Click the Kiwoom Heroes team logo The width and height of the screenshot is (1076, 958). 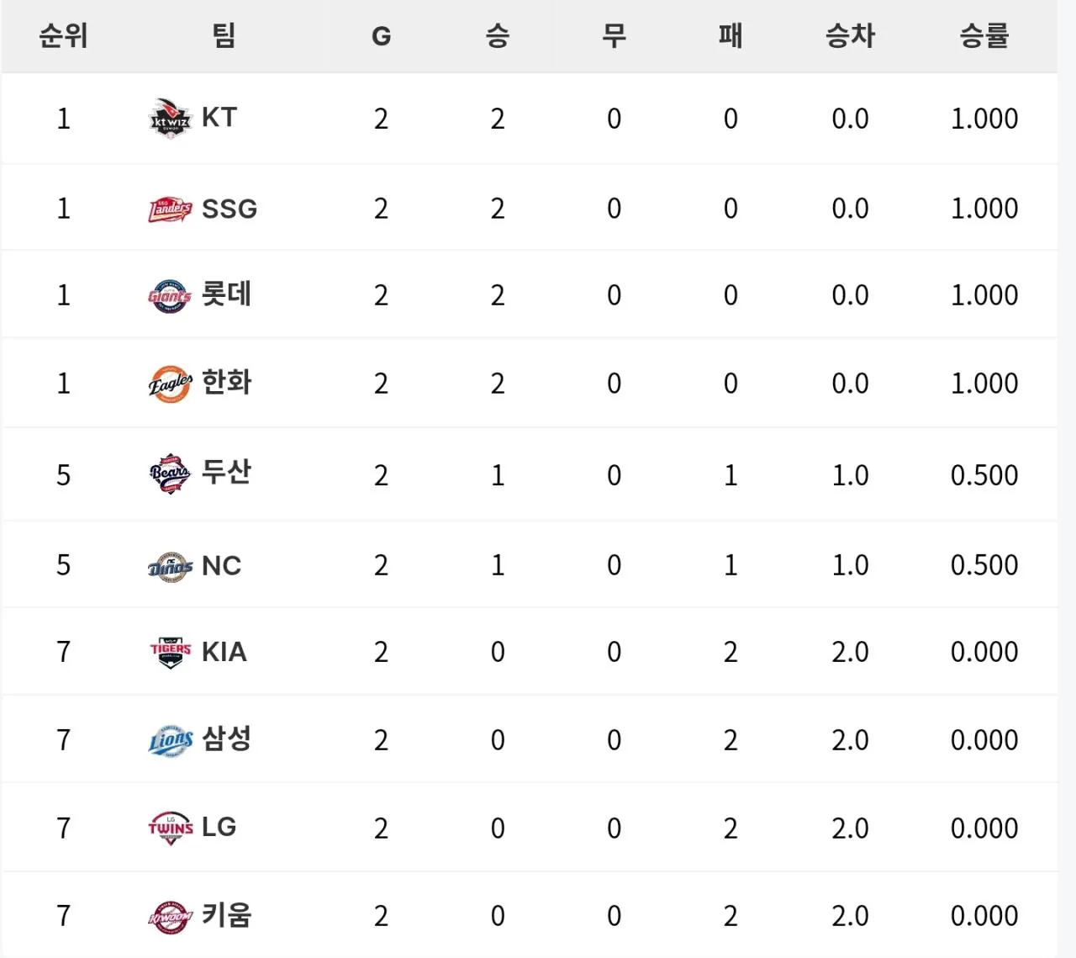(170, 917)
